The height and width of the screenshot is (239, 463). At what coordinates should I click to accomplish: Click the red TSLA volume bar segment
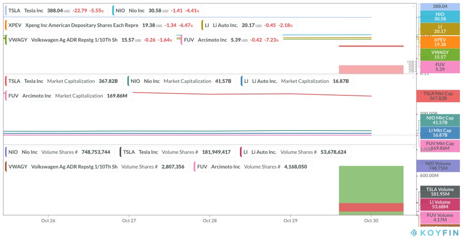click(x=371, y=207)
